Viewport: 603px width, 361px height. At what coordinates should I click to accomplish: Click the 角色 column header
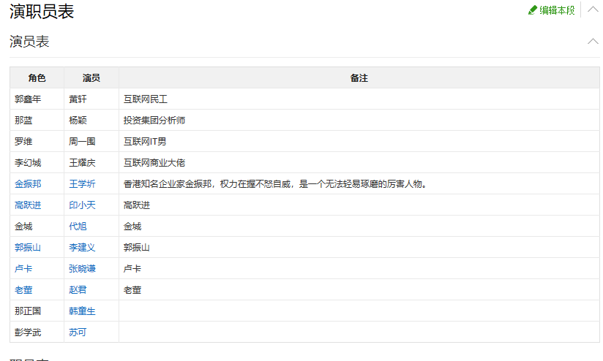click(37, 78)
